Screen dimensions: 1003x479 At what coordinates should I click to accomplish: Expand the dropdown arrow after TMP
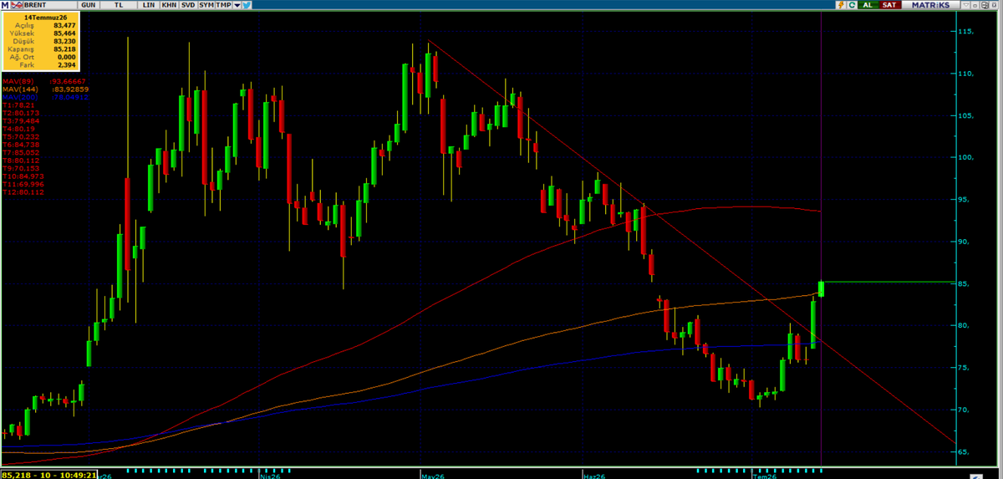click(x=237, y=5)
